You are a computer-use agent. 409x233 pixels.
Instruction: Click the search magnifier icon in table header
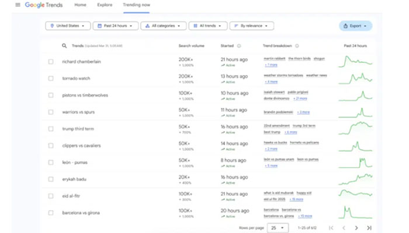tap(64, 45)
